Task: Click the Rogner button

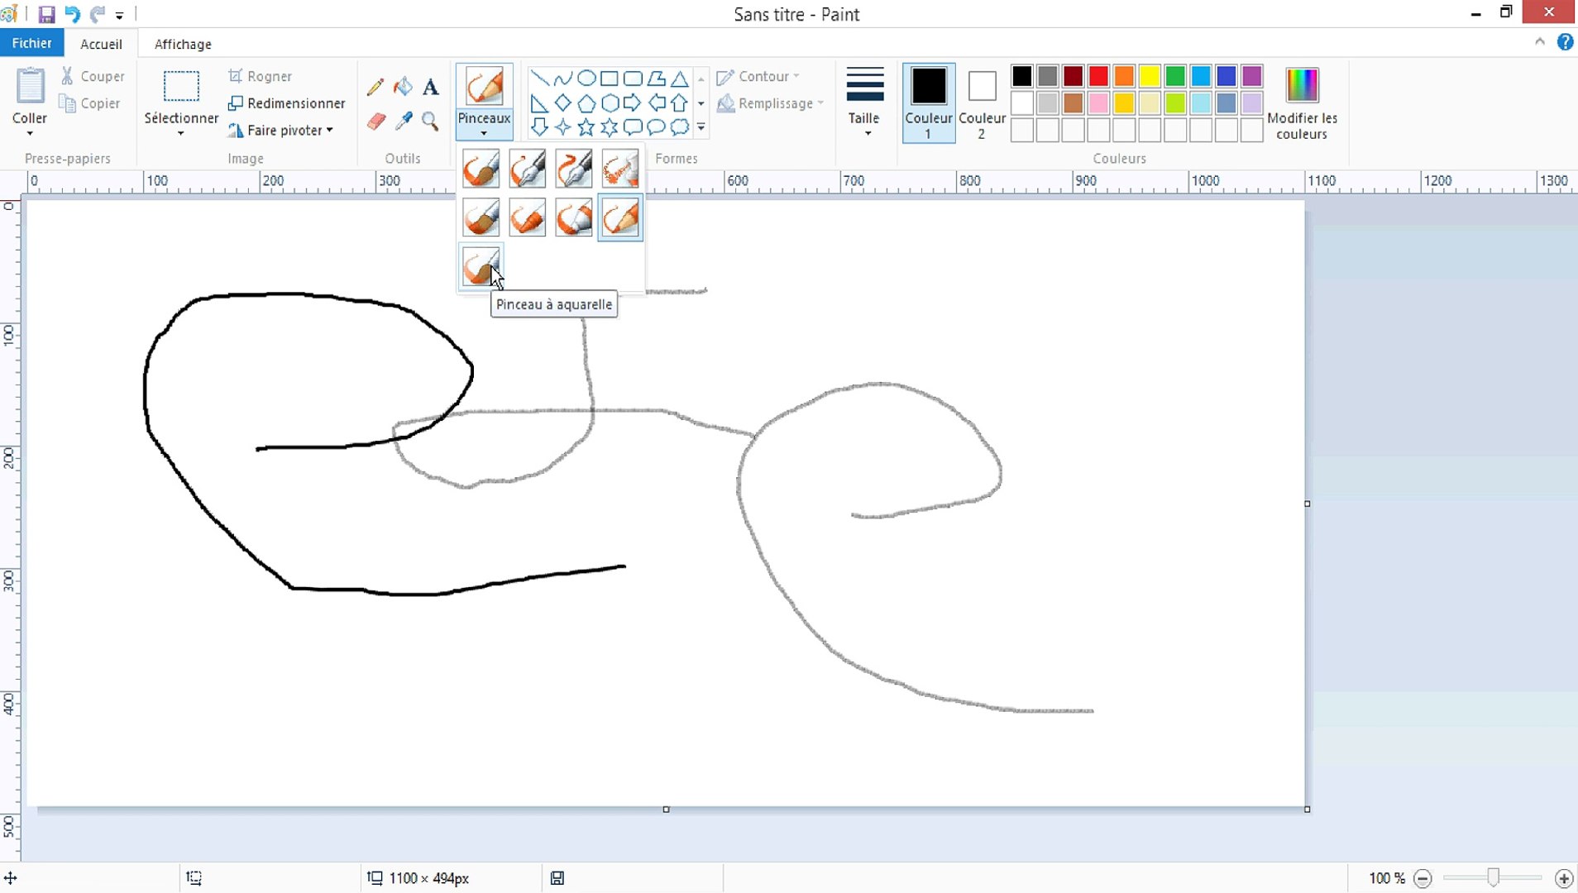Action: (x=260, y=76)
